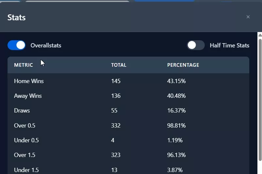Click the 1.19% percentage value
This screenshot has height=174, width=262.
(175, 140)
